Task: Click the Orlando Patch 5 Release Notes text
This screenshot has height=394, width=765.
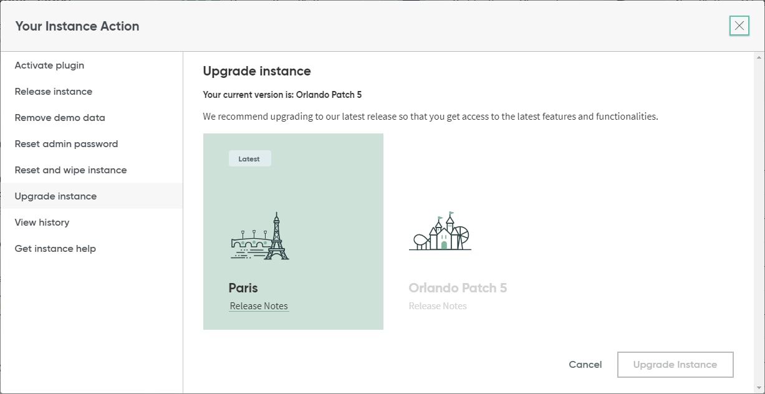Action: coord(438,305)
